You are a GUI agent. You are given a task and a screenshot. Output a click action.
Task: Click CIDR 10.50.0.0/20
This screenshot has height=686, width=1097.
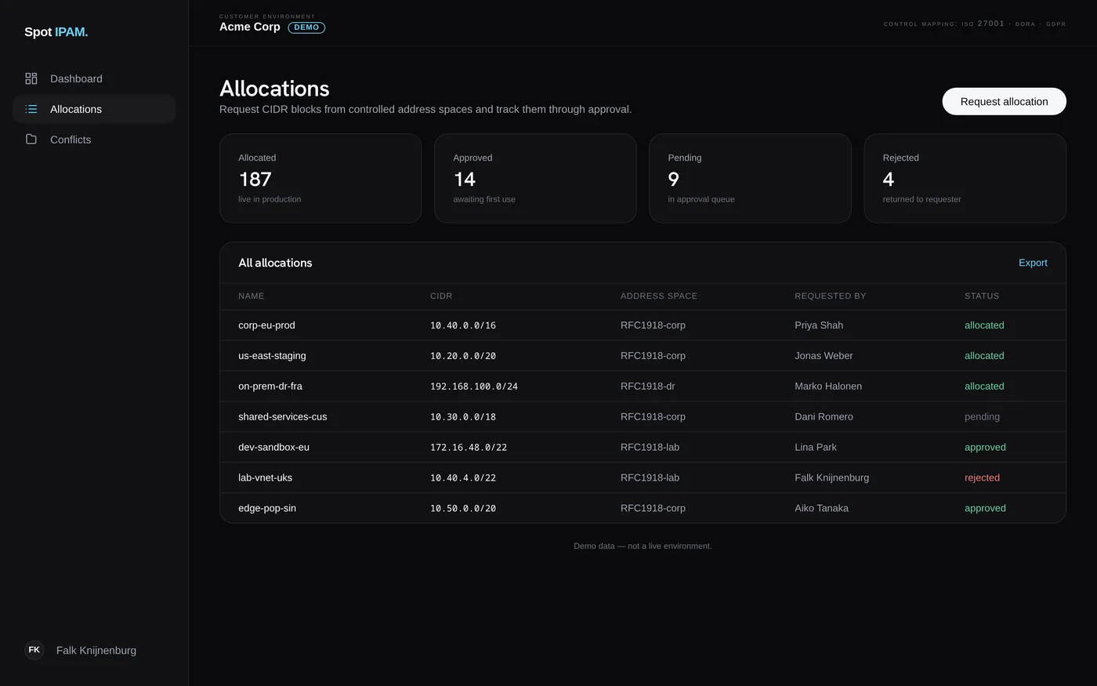[463, 509]
